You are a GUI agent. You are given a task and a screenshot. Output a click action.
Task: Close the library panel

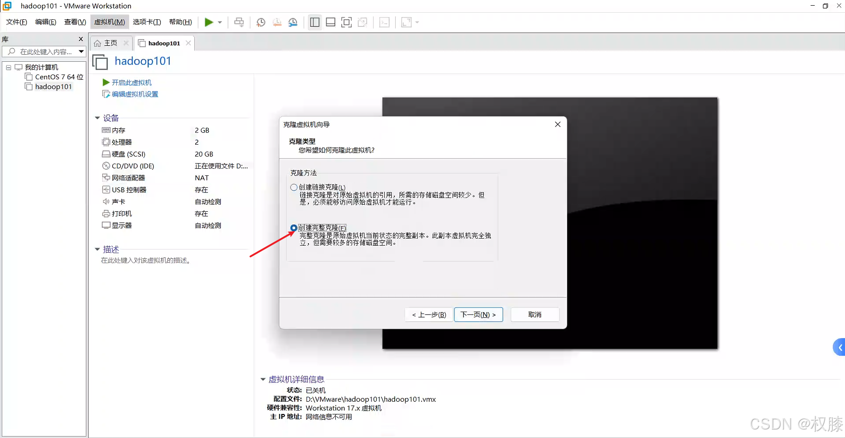[81, 39]
